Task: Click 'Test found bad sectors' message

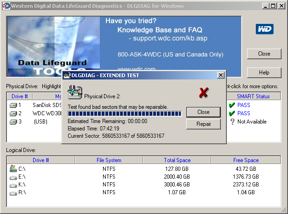Action: coord(118,107)
